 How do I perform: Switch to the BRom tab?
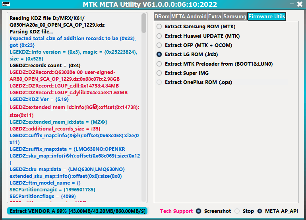(162, 16)
